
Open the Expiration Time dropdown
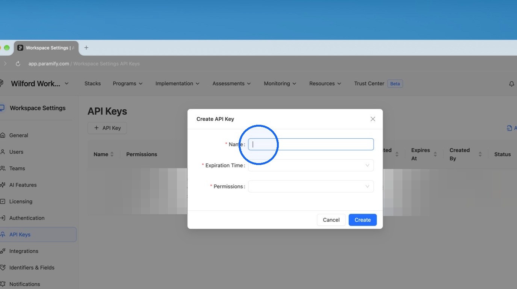[x=311, y=165]
